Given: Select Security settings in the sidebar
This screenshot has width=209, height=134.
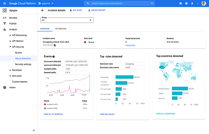Looking at the screenshot, I should pos(23,64).
